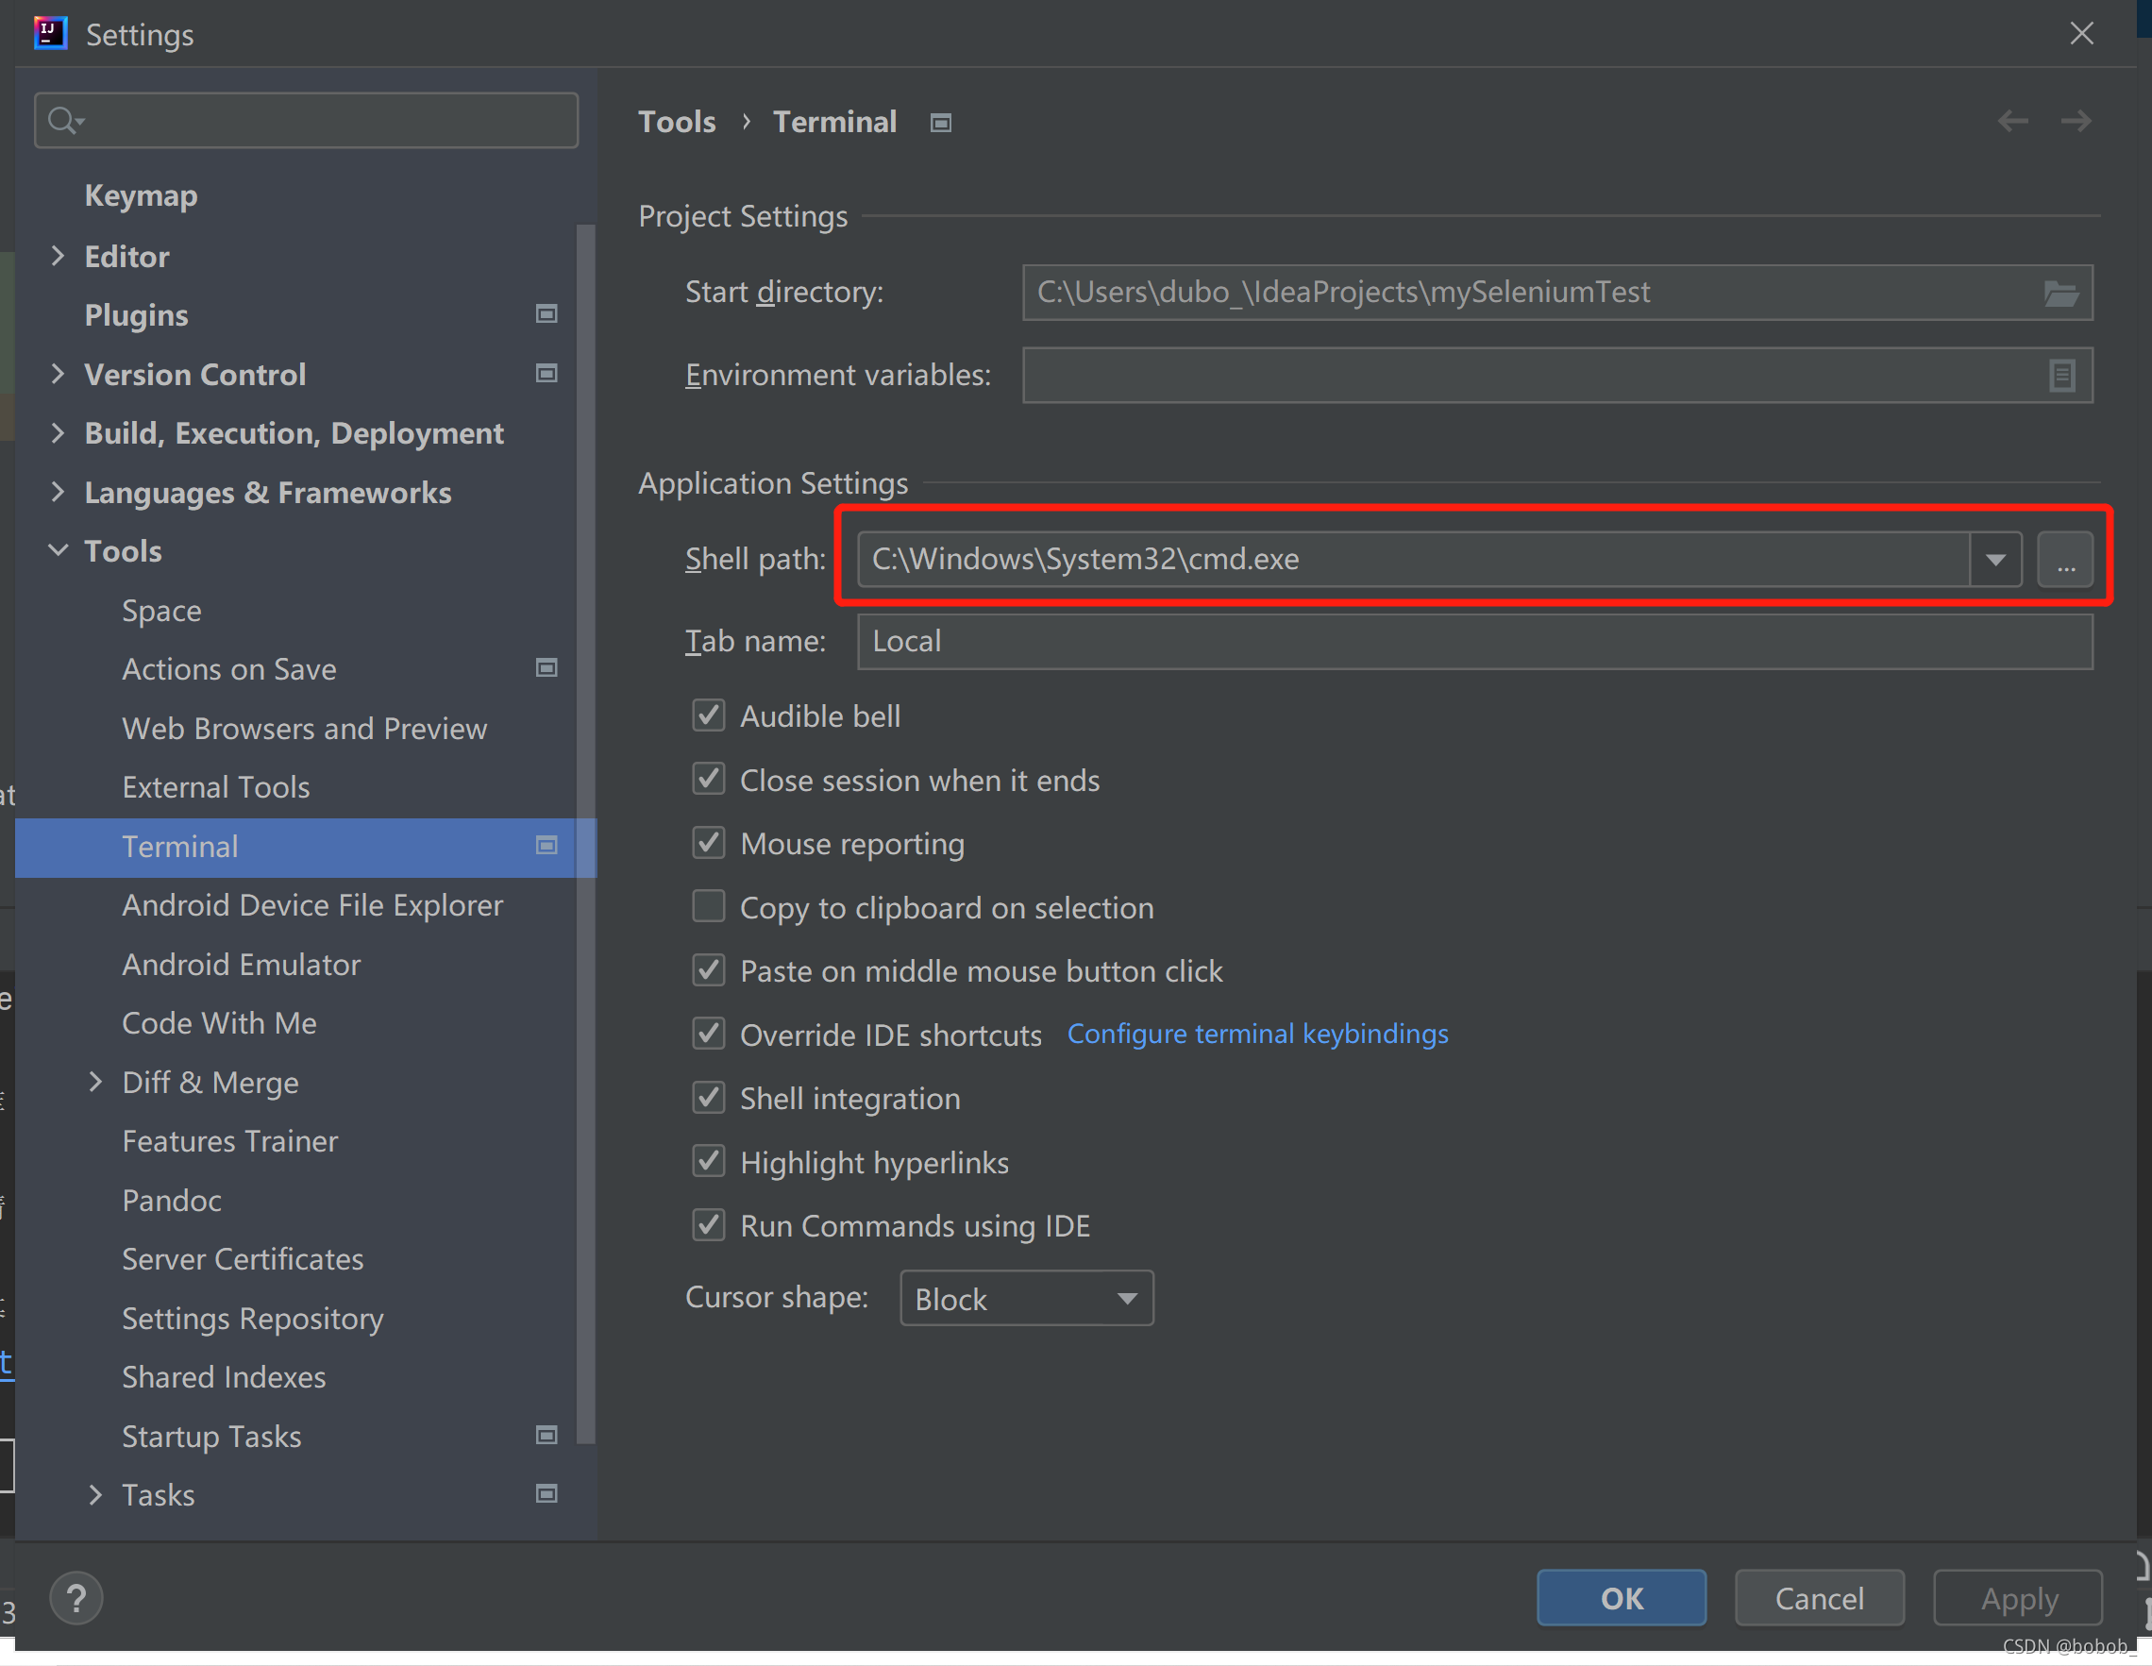Expand the Version Control tree node
Screen dimensions: 2152x1666
pyautogui.click(x=59, y=375)
